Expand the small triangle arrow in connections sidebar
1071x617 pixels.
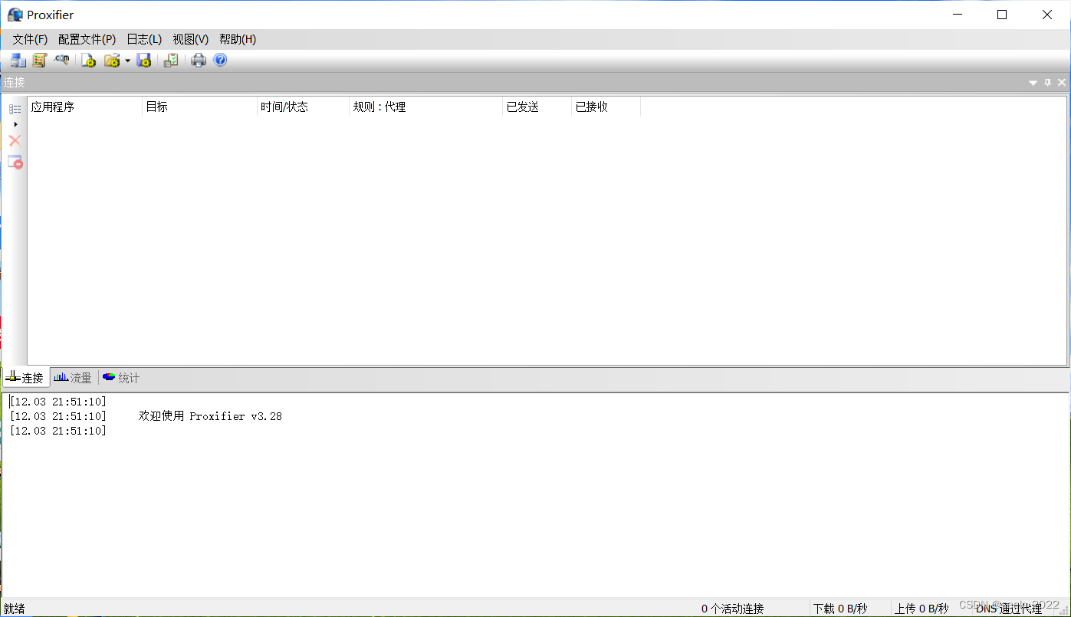click(15, 124)
